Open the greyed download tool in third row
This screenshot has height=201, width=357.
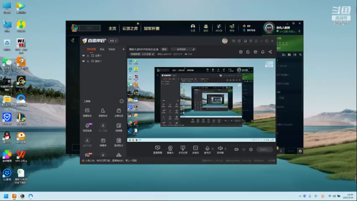[x=87, y=142]
